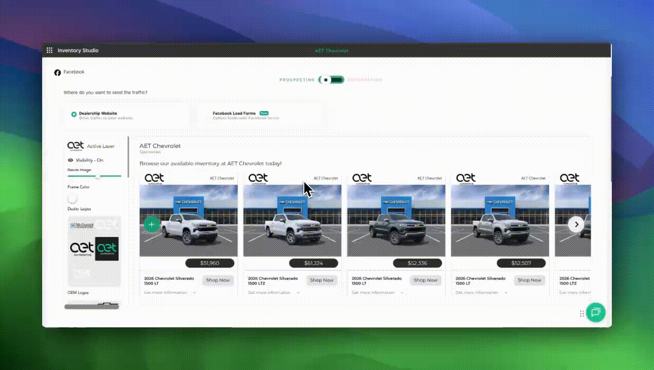Select the McDaniel dealer logo
Image resolution: width=654 pixels, height=370 pixels.
(82, 225)
